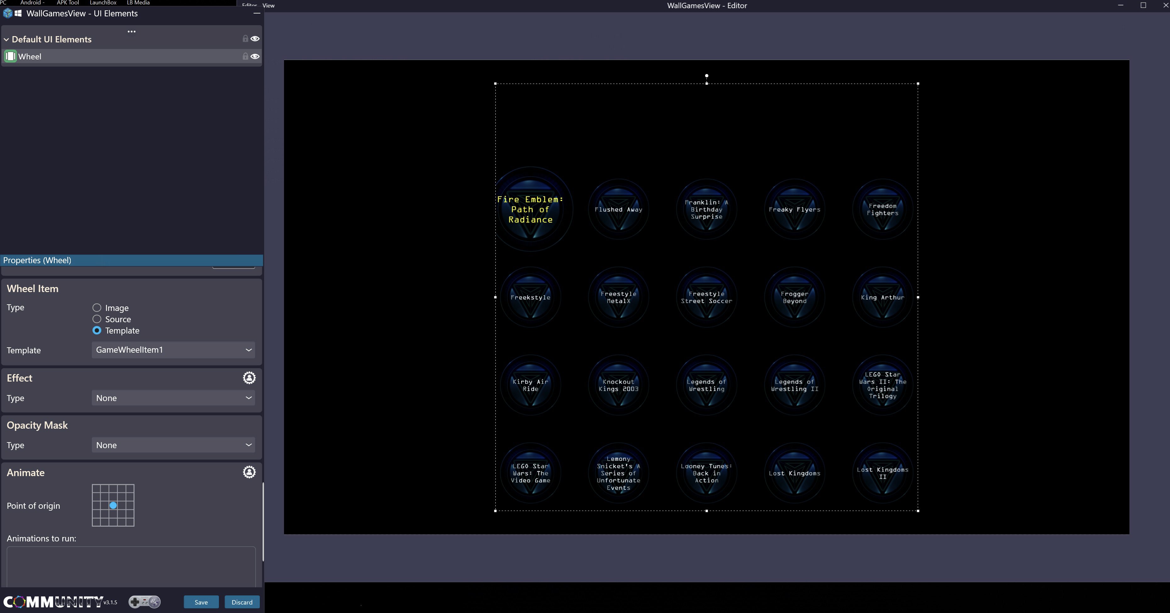The height and width of the screenshot is (613, 1170).
Task: Click the Windows logo icon beside WallGamesView title
Action: point(18,14)
